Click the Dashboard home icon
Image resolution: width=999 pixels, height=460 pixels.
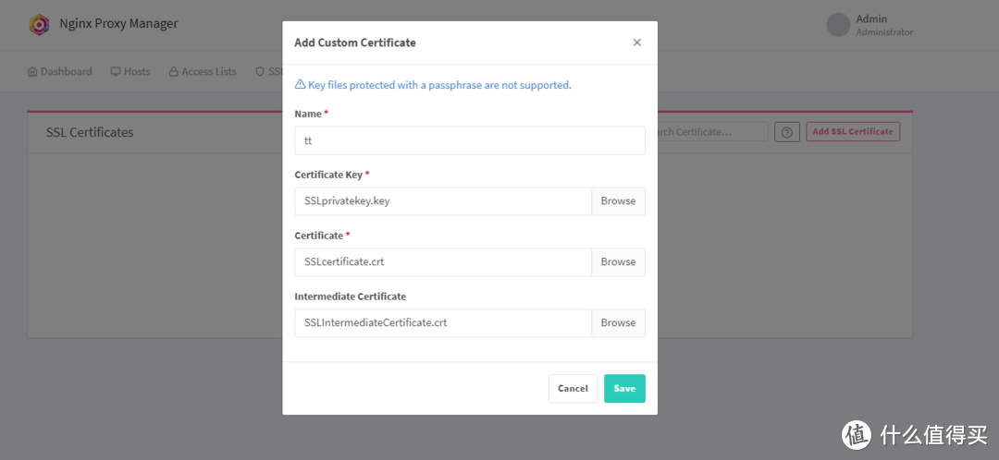tap(32, 71)
